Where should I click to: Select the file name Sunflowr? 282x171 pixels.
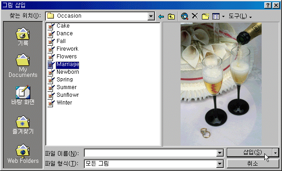[x=67, y=95]
